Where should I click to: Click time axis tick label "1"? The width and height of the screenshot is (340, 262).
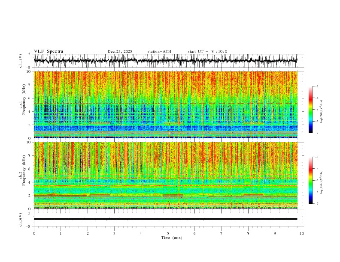(61, 233)
